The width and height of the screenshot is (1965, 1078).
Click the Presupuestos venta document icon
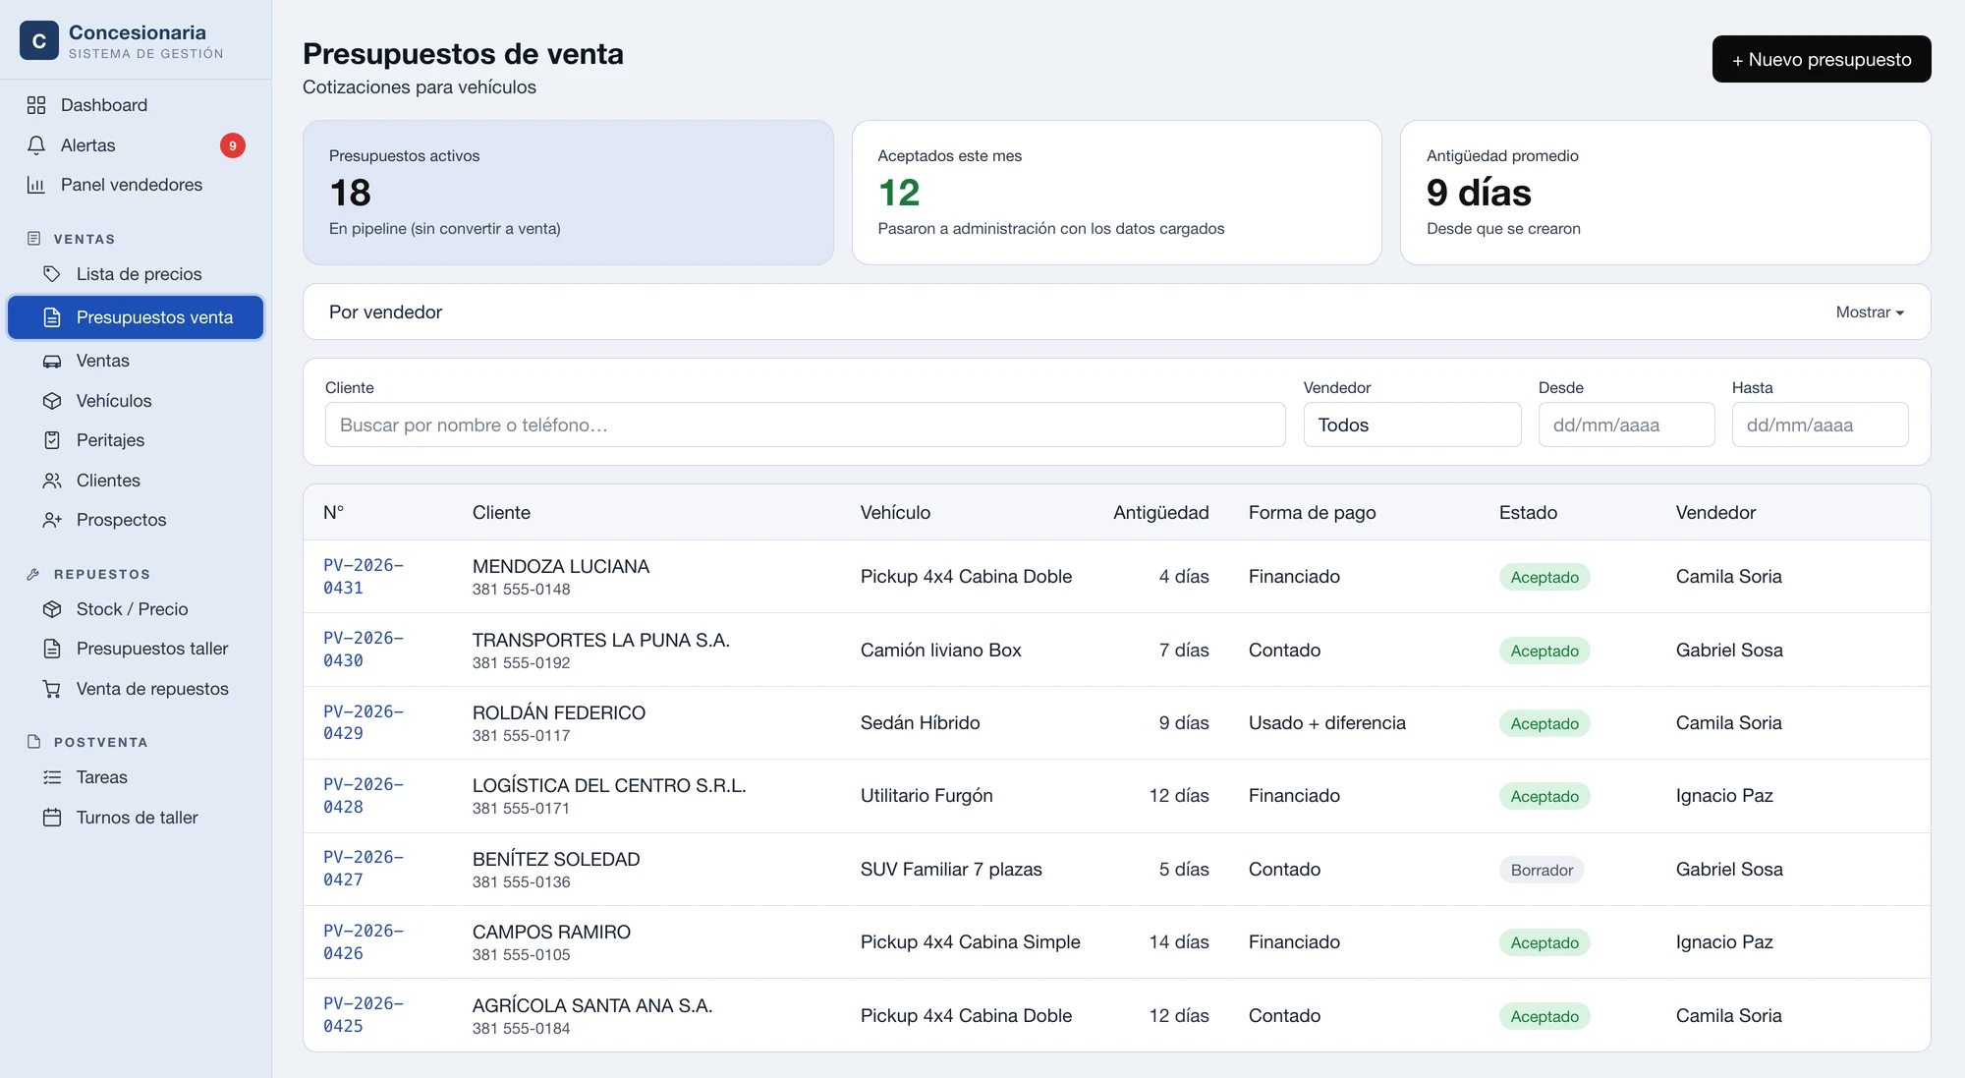tap(52, 317)
